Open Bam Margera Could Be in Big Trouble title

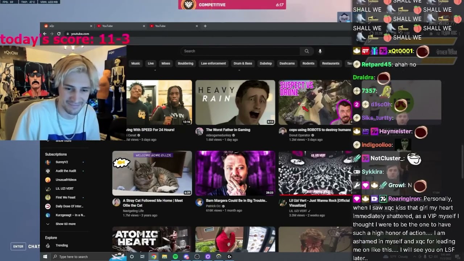[x=236, y=200]
